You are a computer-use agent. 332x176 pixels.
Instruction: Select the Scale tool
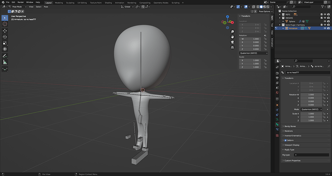click(5, 43)
